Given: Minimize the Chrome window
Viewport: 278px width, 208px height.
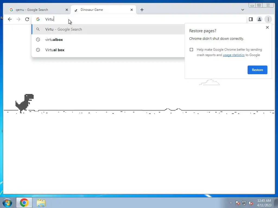Looking at the screenshot, I should point(252,5).
